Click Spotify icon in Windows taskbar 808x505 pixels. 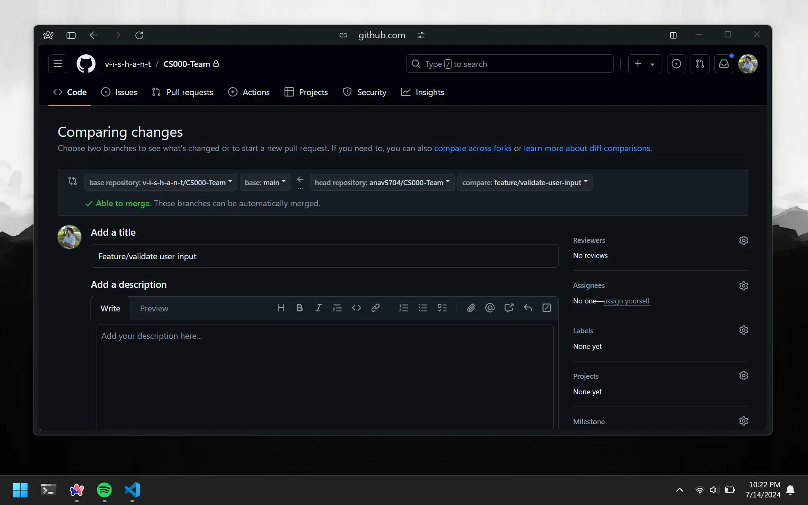point(104,490)
